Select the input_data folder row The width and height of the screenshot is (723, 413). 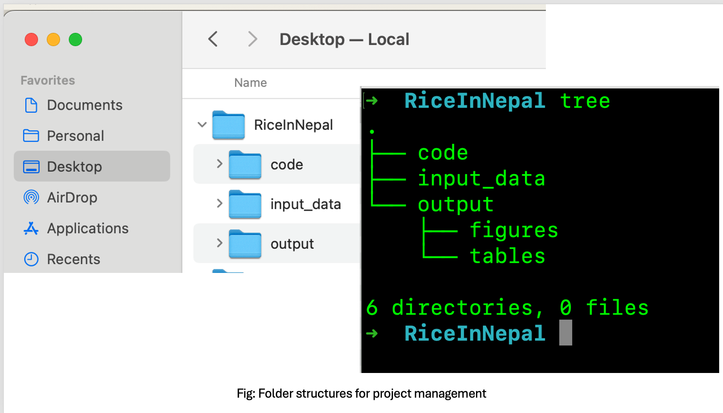(305, 204)
